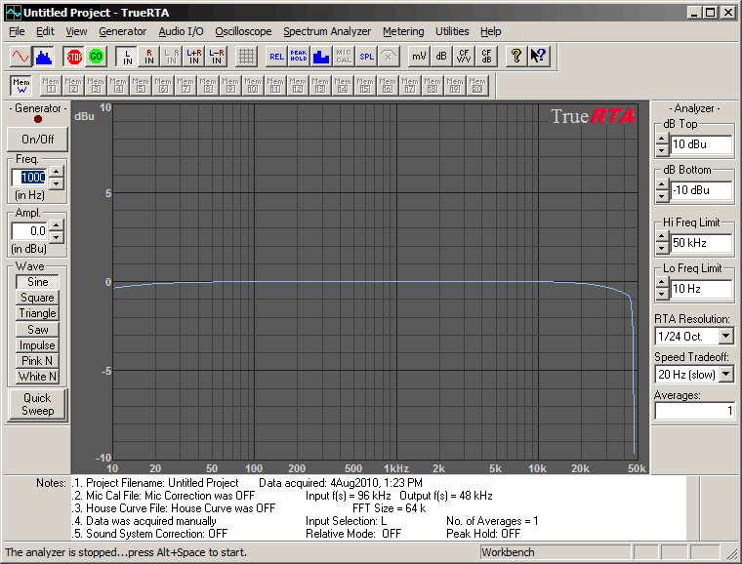Increase Hi Freq Limit with up arrow

click(x=663, y=237)
